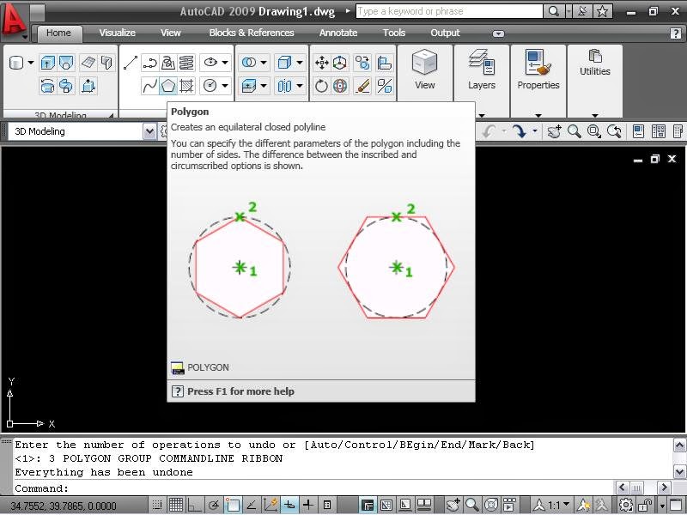Select the Line tool in ribbon
The image size is (687, 515).
click(x=131, y=63)
